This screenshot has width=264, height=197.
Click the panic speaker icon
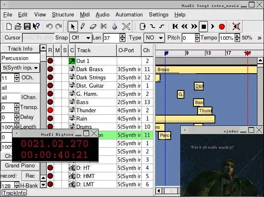point(236,26)
